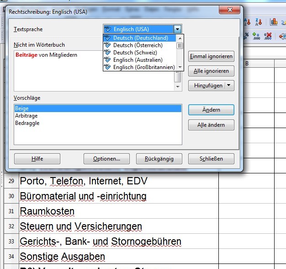
Task: Open Hilfe for spelling dialog
Action: (37, 159)
